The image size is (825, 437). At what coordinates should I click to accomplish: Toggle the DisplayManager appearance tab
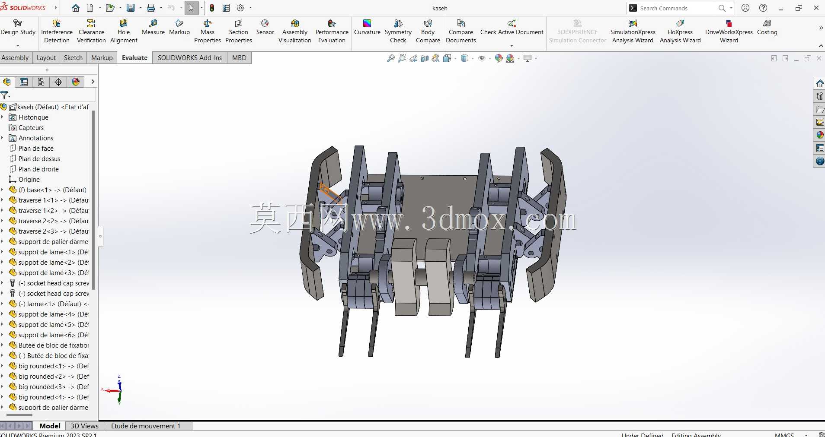76,82
